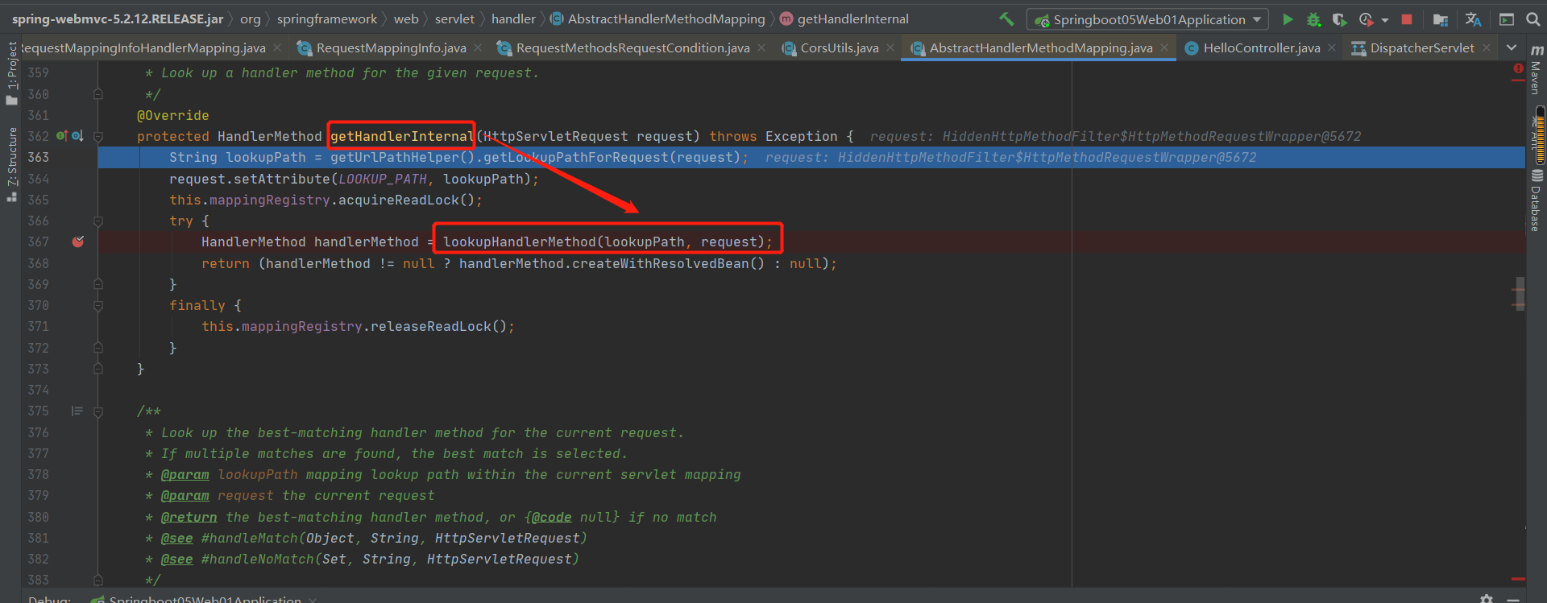Open the Run Anything window icon

pos(1507,19)
